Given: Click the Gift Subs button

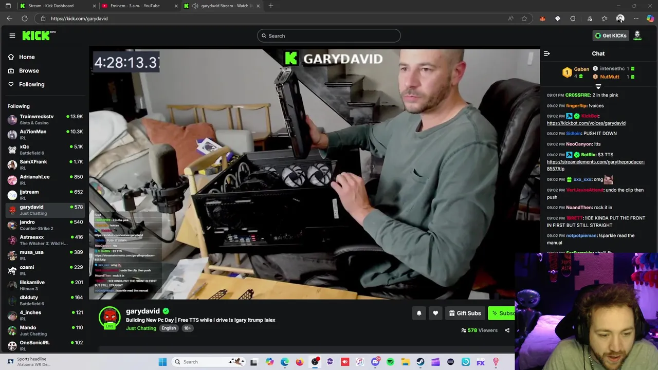Looking at the screenshot, I should [x=464, y=313].
